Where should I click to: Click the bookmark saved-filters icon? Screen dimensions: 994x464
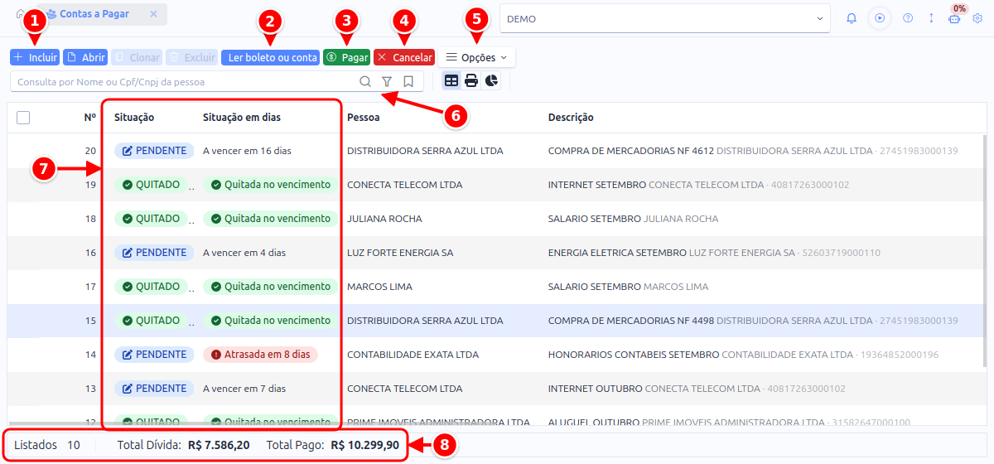408,81
